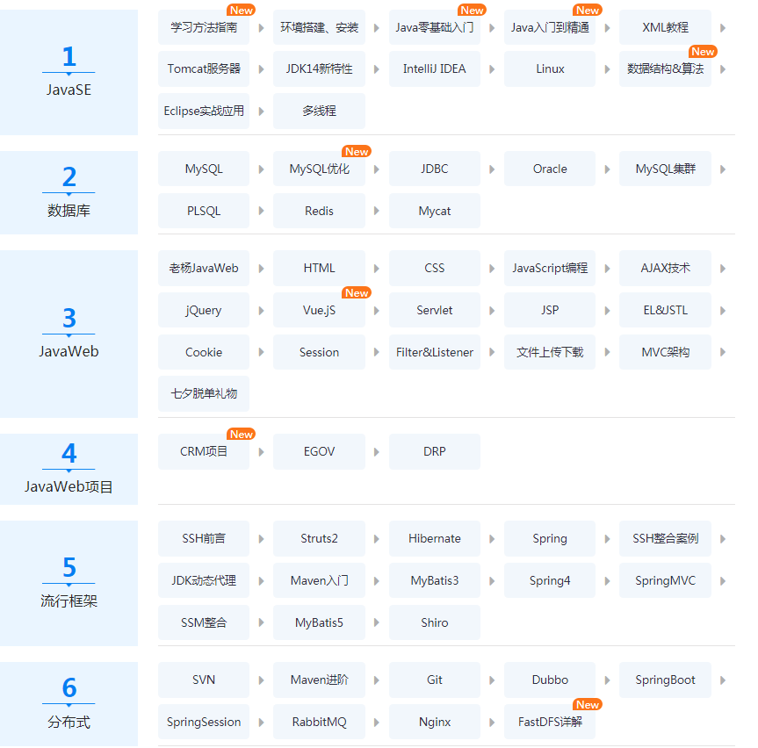Select stage 3 JavaWeb category
Viewport: 758px width, 748px height.
69,334
